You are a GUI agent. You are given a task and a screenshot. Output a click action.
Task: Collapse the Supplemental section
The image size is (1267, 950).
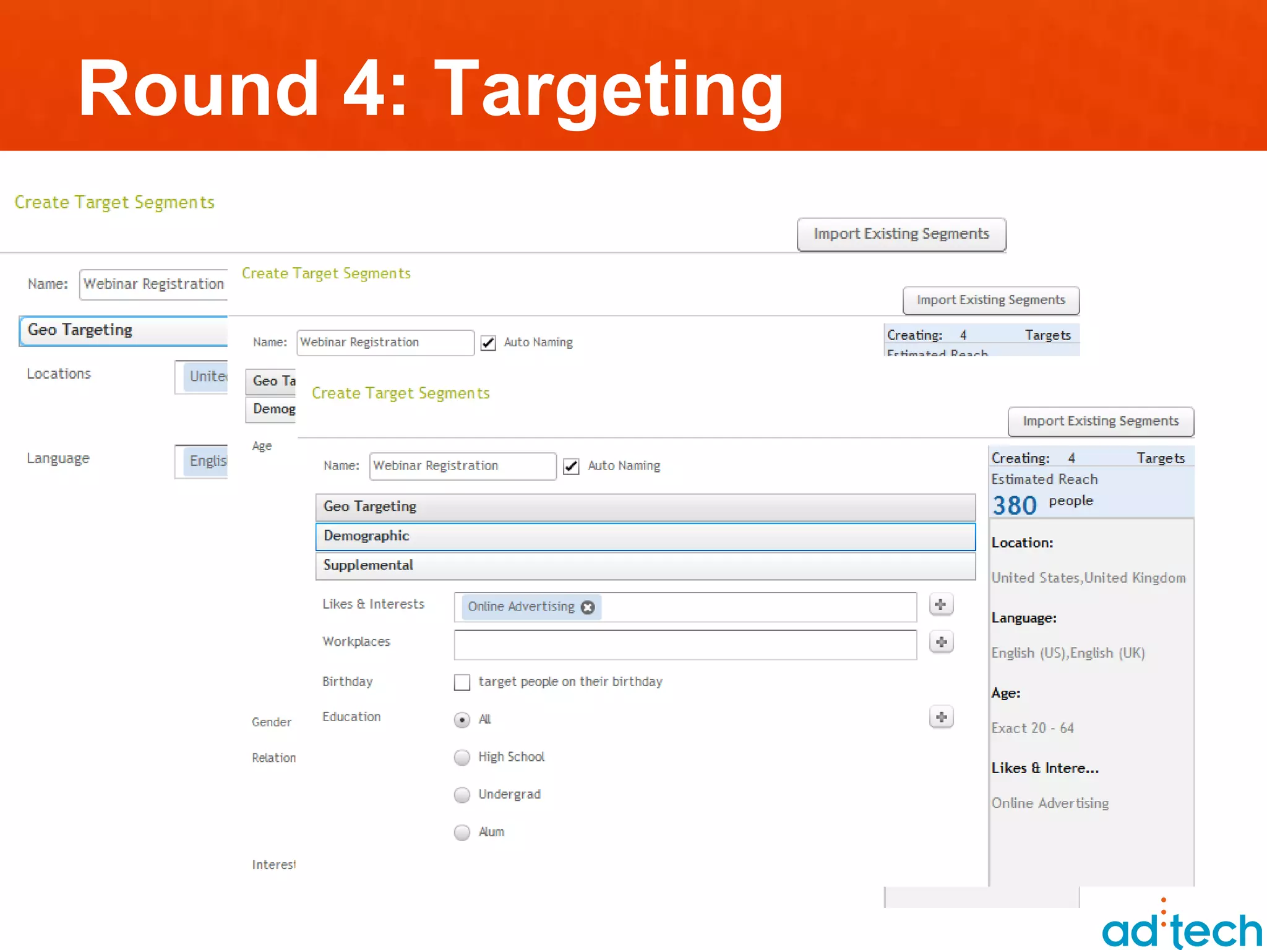pyautogui.click(x=645, y=565)
